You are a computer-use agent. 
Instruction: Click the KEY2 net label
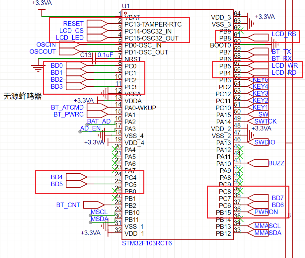click(x=261, y=101)
